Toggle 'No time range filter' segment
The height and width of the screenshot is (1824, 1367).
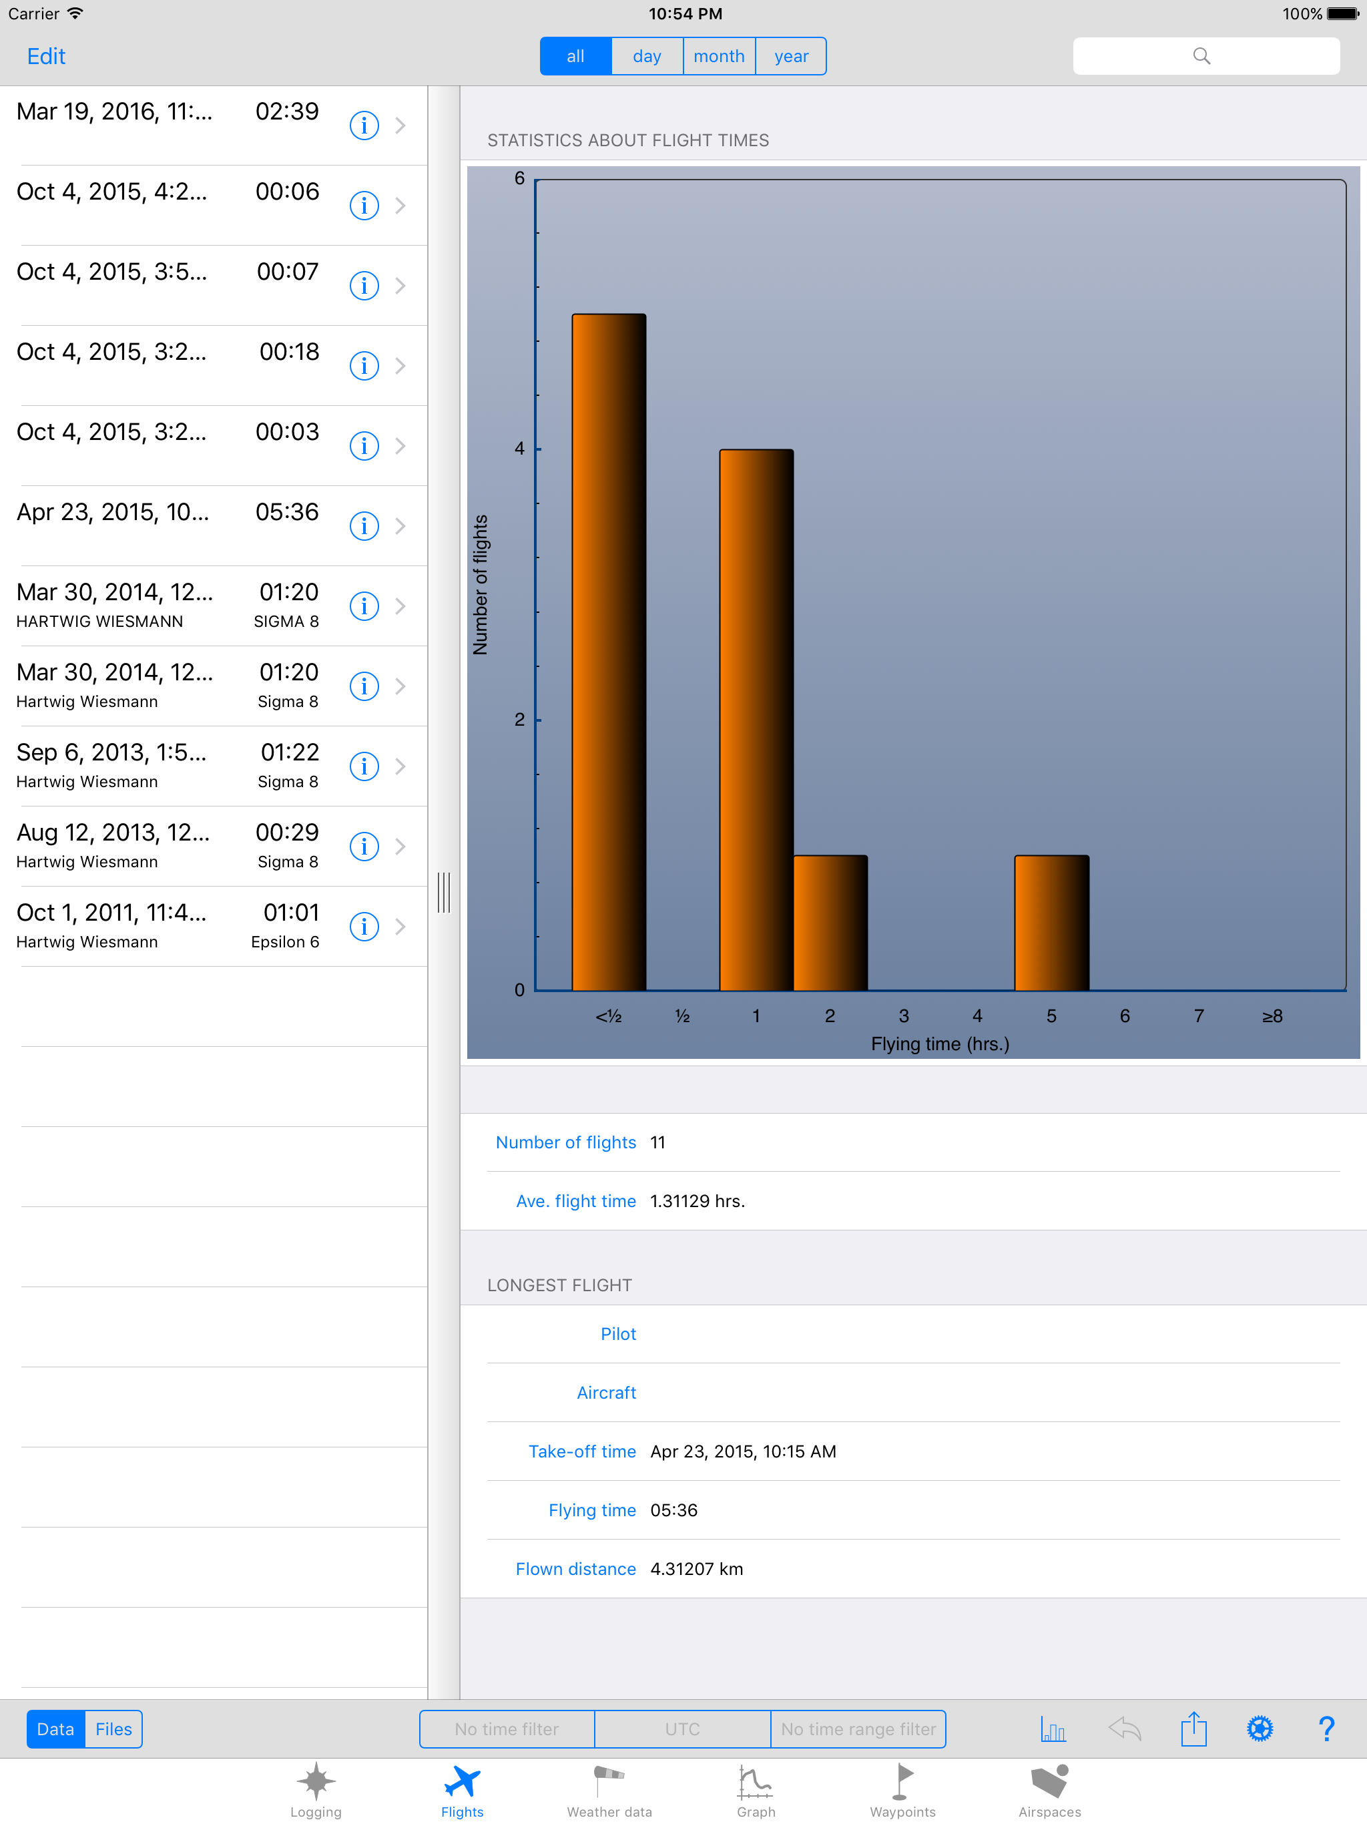coord(858,1729)
